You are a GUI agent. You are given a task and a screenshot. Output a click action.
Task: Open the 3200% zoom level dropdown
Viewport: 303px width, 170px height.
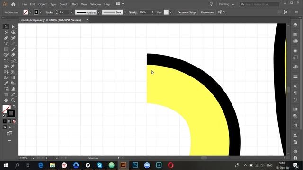coord(33,158)
